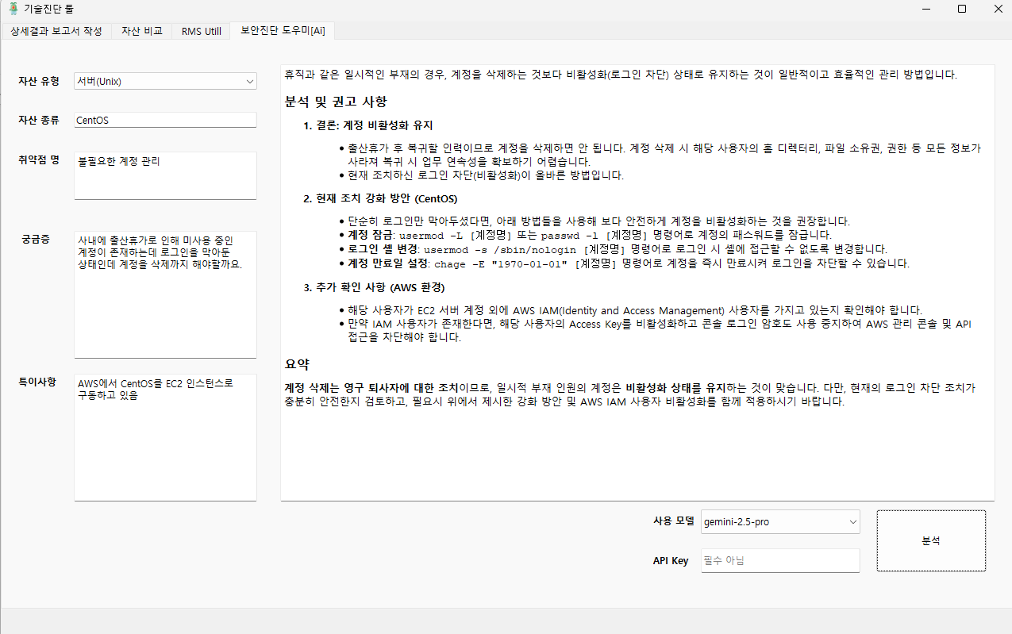
Task: Place cursor in the 궁금증 text area
Action: click(x=165, y=294)
